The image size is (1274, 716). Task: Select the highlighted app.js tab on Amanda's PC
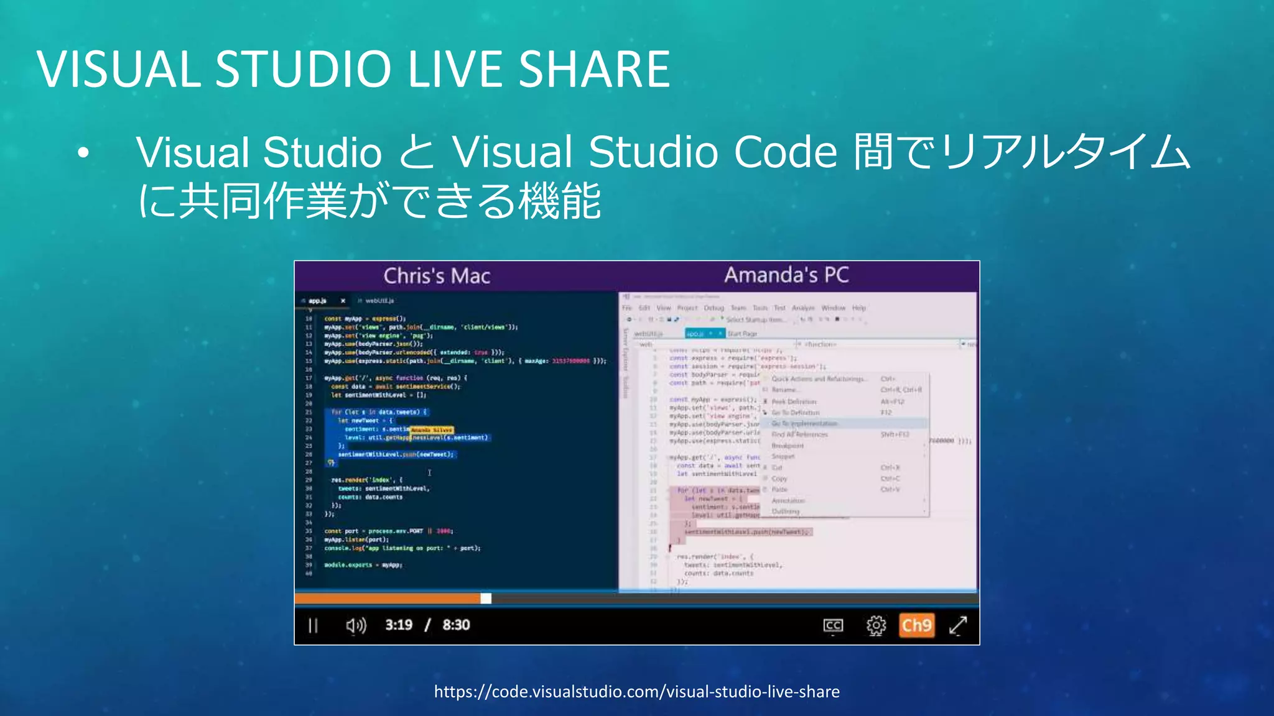pyautogui.click(x=705, y=334)
